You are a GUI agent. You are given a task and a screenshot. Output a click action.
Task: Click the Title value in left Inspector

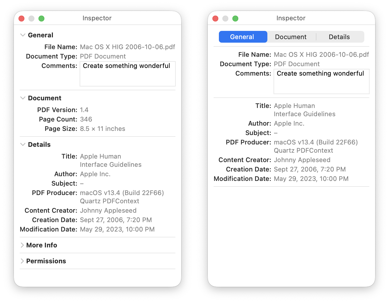pyautogui.click(x=111, y=161)
